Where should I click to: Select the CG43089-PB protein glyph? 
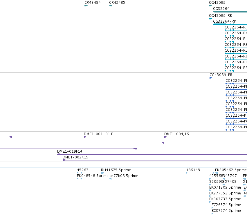pos(211,78)
